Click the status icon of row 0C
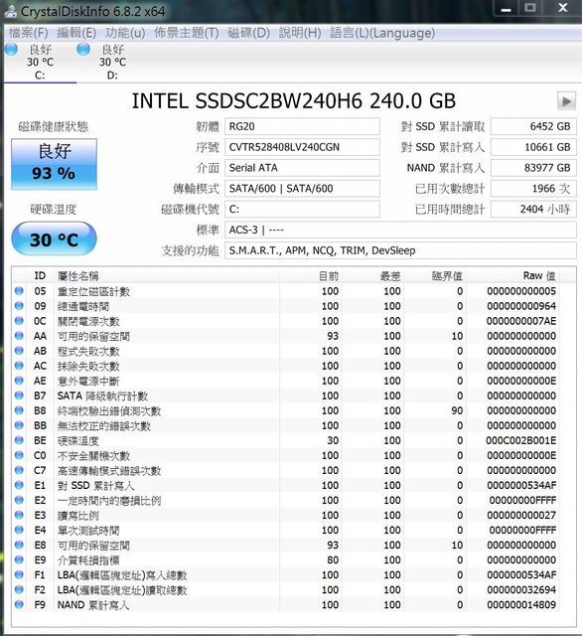Viewport: 582px width, 636px height. pyautogui.click(x=19, y=321)
